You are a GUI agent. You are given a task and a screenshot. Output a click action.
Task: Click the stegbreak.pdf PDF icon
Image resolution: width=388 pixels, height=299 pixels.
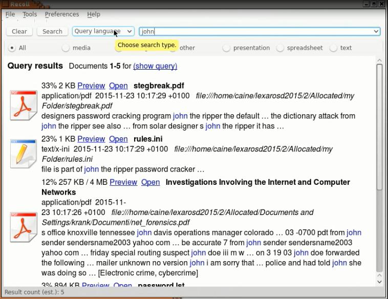pyautogui.click(x=24, y=105)
